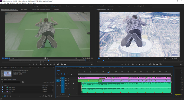Click Extract in the Program monitor
The image size is (184, 100).
pos(154,64)
